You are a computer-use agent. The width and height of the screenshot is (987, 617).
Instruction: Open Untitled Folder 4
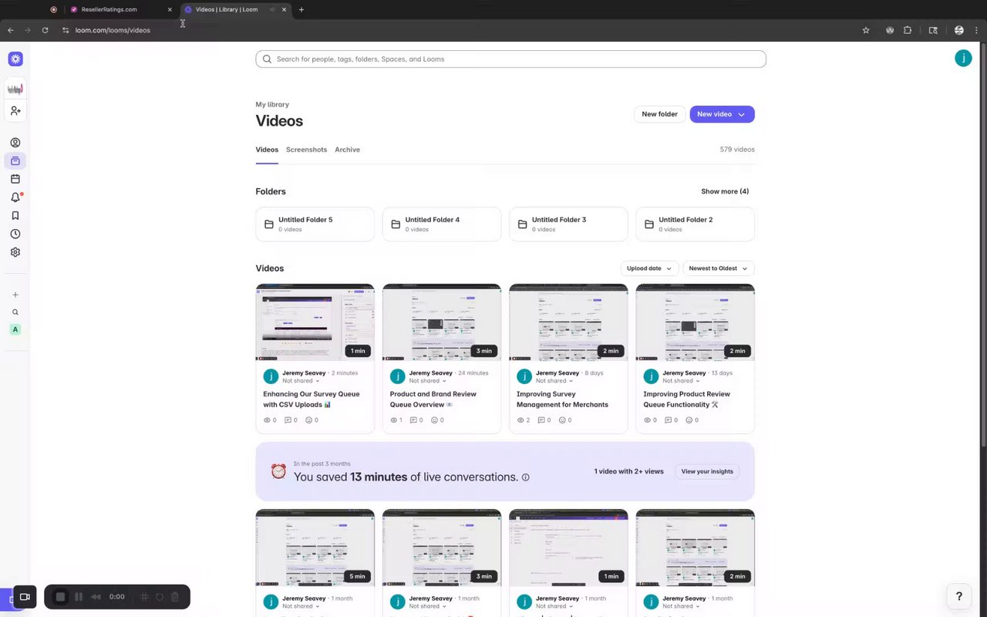click(442, 224)
